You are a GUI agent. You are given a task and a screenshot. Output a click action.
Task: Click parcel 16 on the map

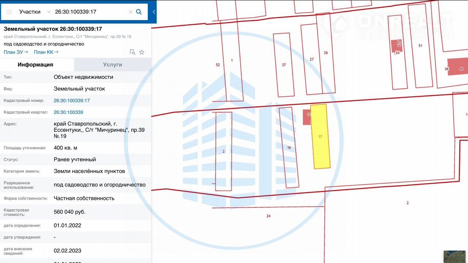click(x=289, y=148)
